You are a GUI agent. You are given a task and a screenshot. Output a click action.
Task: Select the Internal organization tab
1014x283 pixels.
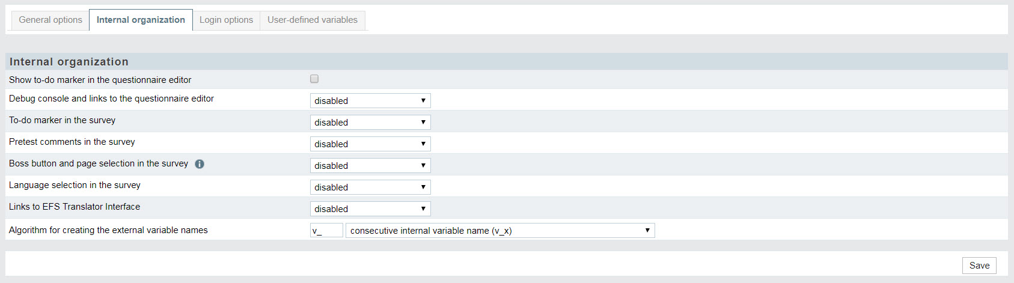pos(141,20)
